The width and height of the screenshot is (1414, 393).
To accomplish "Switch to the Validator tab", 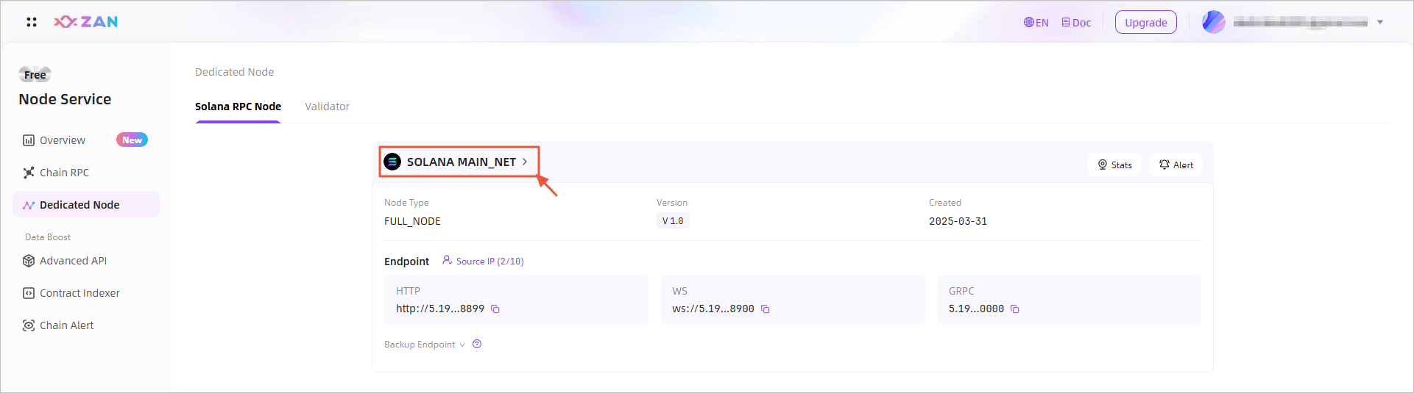I will pyautogui.click(x=327, y=107).
